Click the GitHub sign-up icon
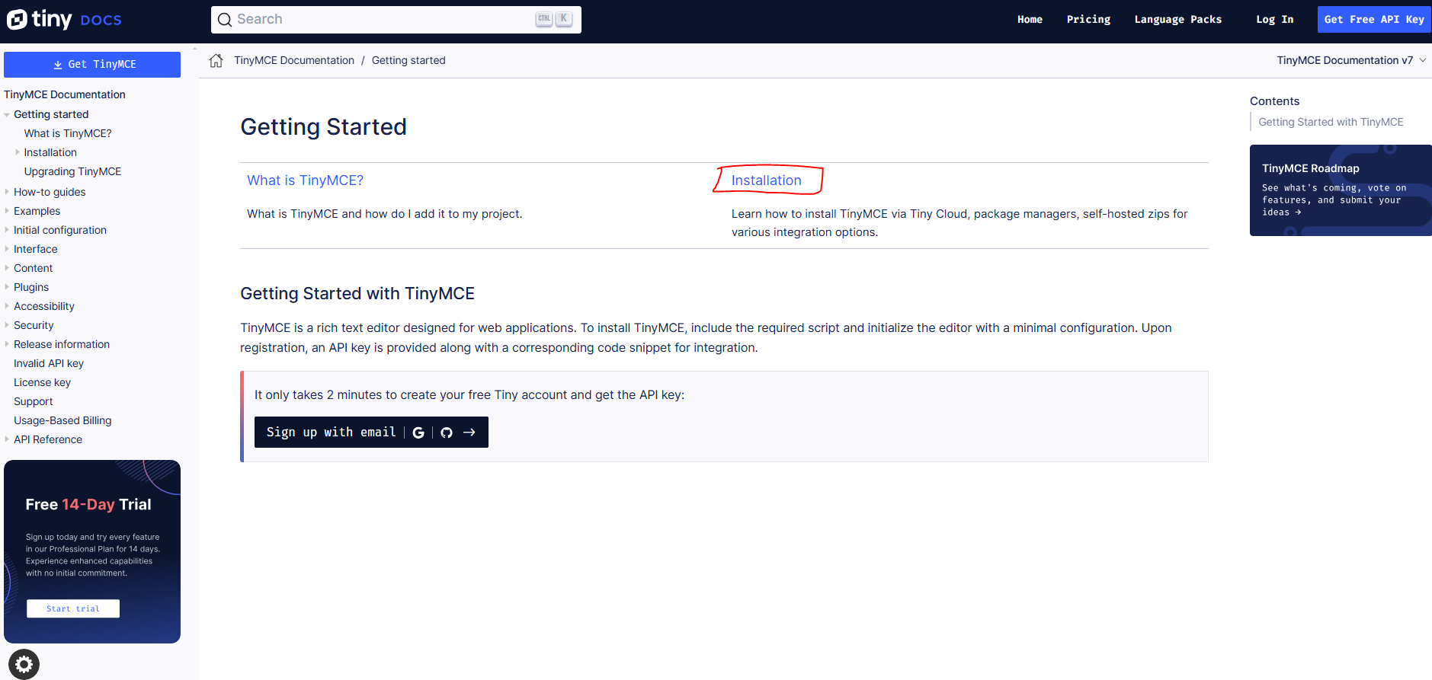Image resolution: width=1432 pixels, height=680 pixels. 447,433
